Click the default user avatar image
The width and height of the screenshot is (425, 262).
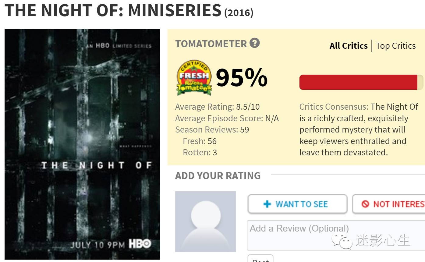(206, 221)
